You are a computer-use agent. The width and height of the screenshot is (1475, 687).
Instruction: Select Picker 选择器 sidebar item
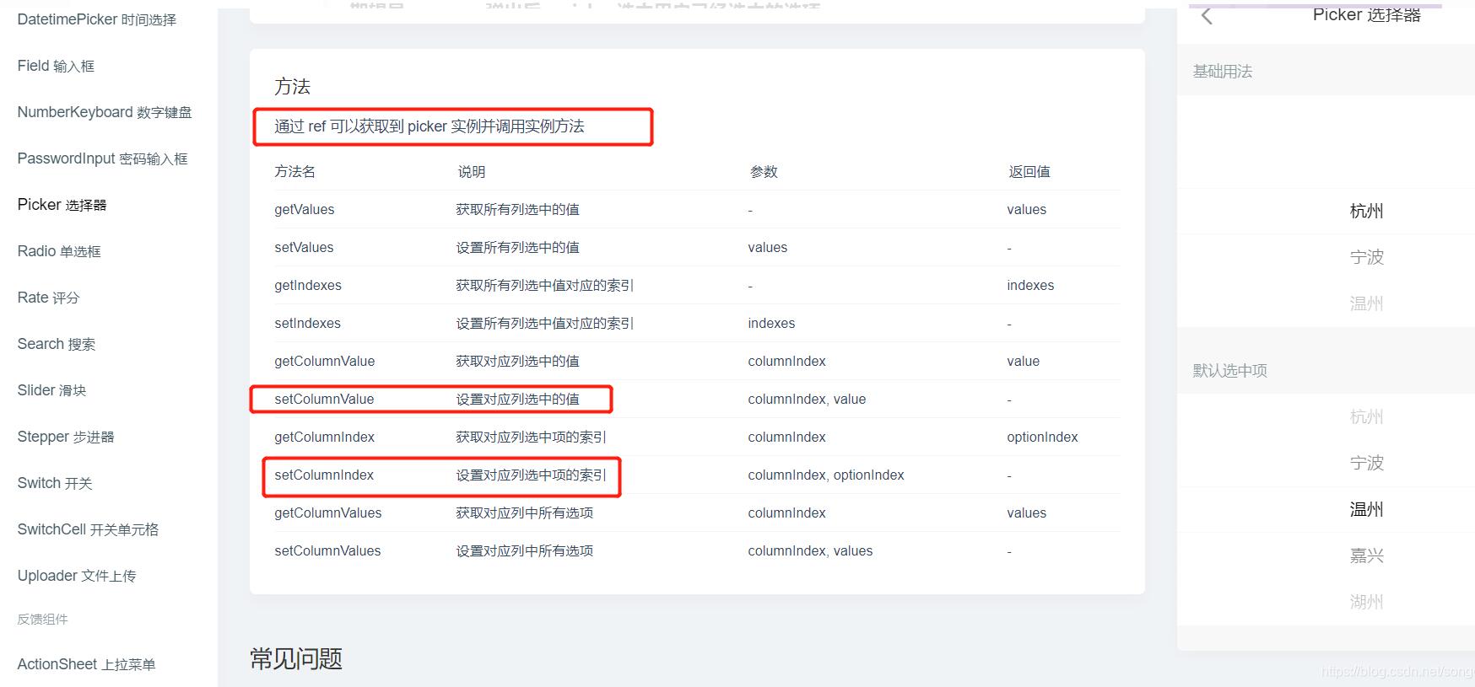62,205
